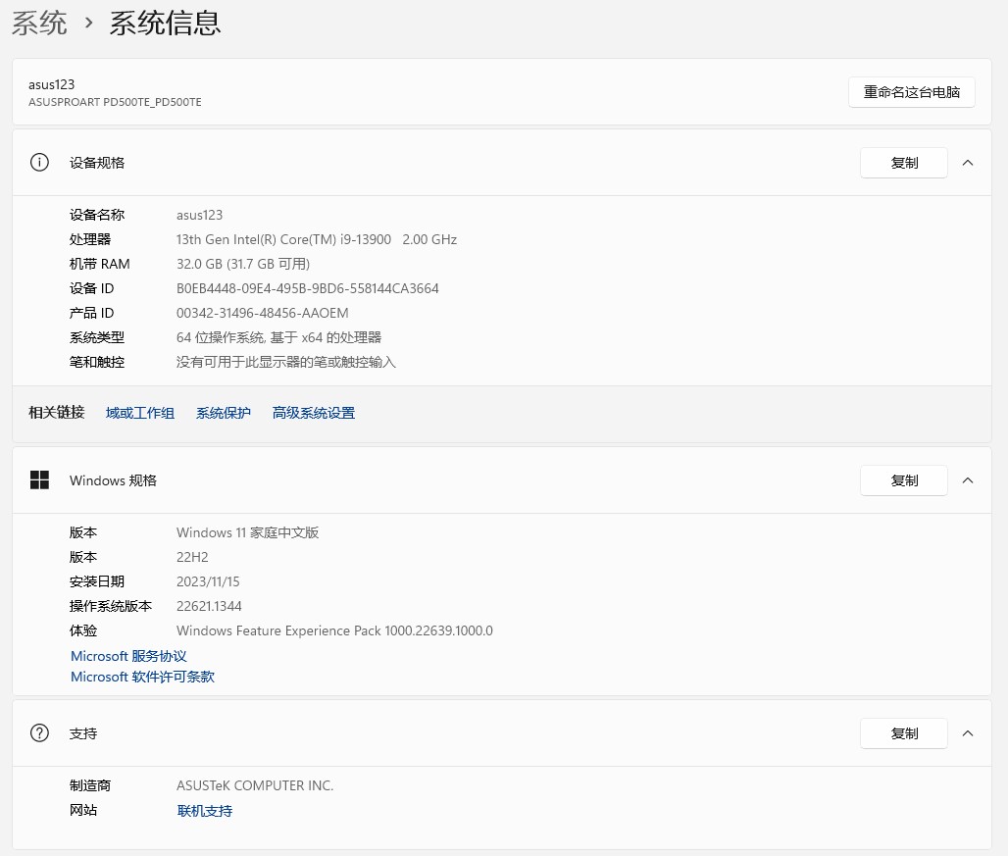This screenshot has width=1008, height=856.
Task: Click the 制造商 label
Action: (x=90, y=785)
